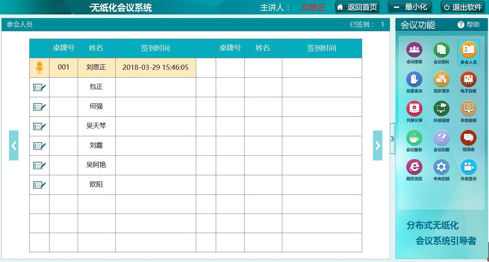Open the 帮助 help link
The width and height of the screenshot is (489, 262).
(x=468, y=25)
